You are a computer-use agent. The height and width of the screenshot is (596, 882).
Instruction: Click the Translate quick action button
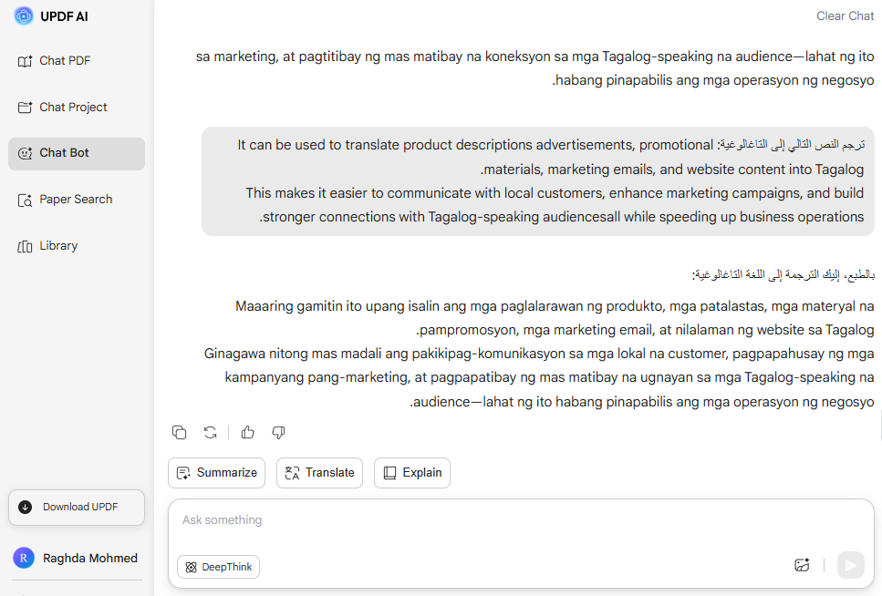point(319,473)
